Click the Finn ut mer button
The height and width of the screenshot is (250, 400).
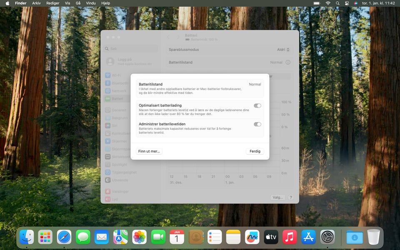(149, 151)
